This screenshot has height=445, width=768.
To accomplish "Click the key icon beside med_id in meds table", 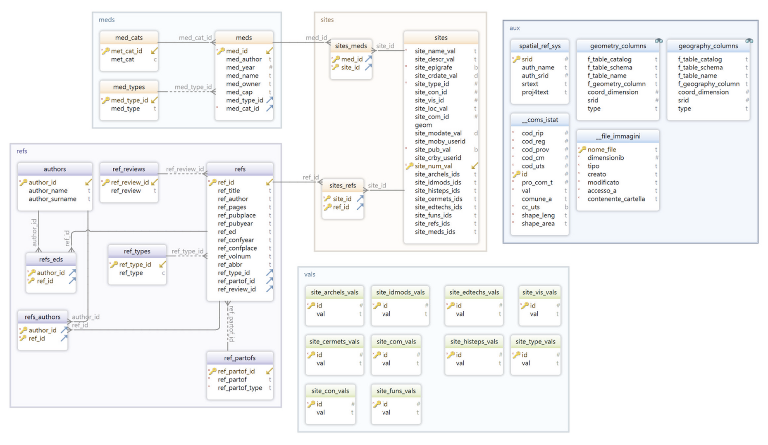I will click(x=221, y=51).
